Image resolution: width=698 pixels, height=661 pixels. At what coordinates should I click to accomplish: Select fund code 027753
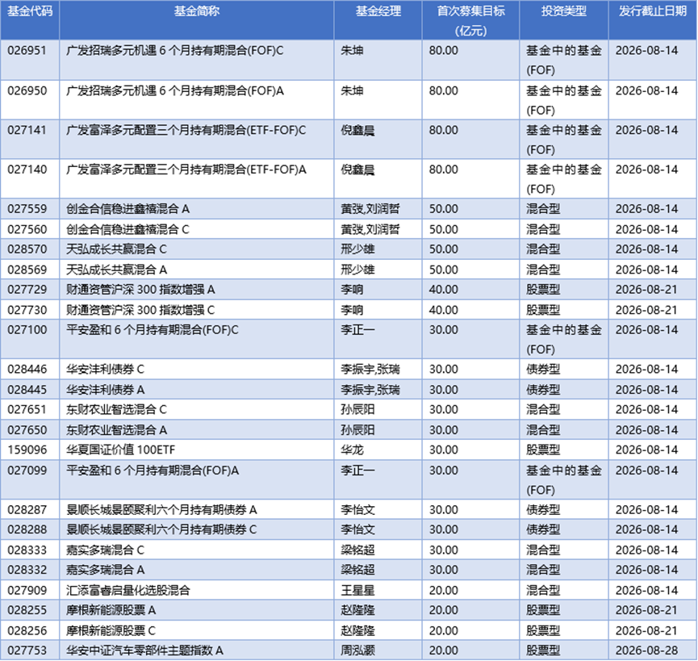pos(27,651)
